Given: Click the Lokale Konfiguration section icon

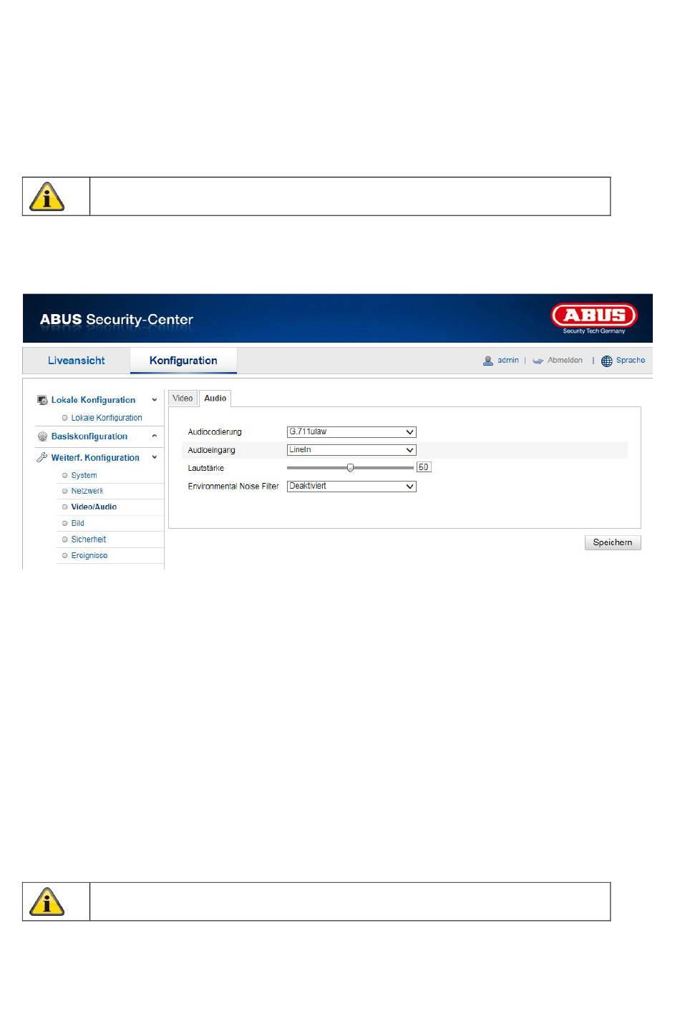Looking at the screenshot, I should (x=42, y=401).
